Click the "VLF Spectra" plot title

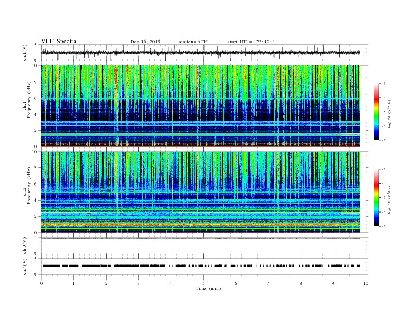(59, 41)
